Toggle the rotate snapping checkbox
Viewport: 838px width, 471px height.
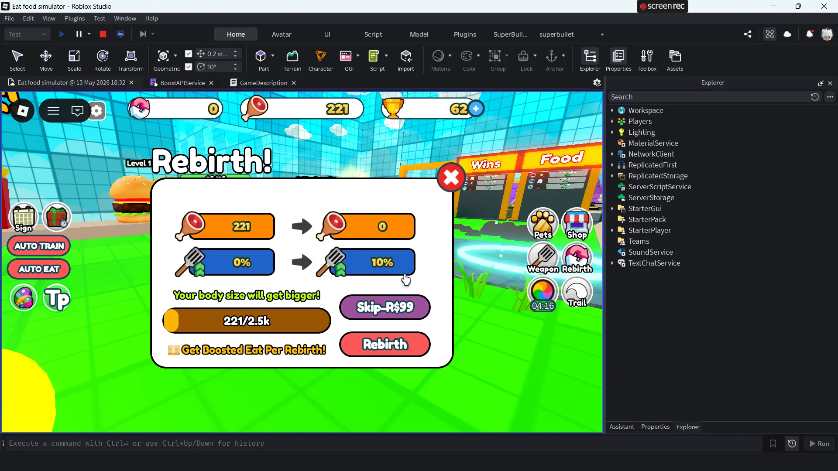pos(189,67)
